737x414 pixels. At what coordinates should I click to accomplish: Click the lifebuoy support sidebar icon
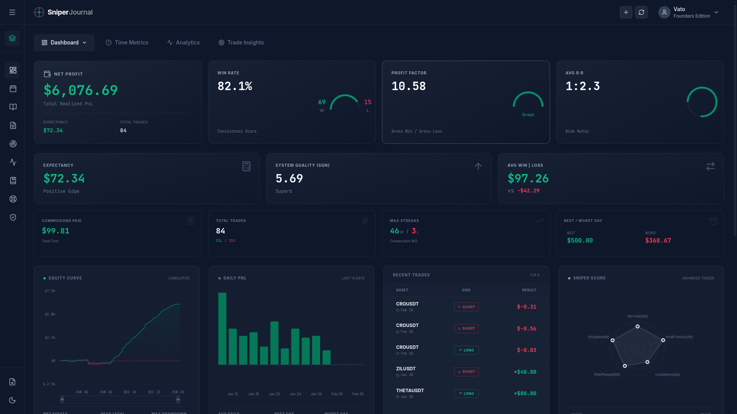coord(13,199)
